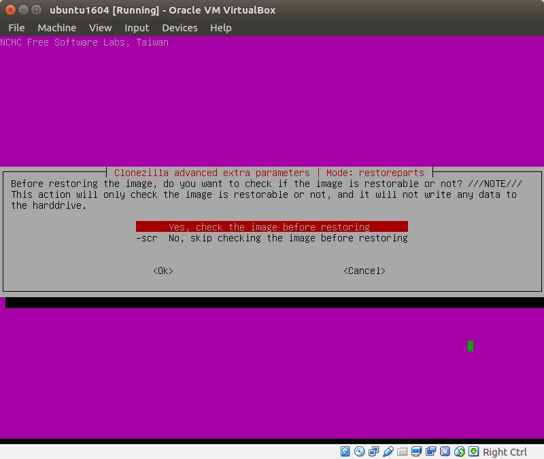Click the green arrow keyboard capture icon
The width and height of the screenshot is (544, 459).
pos(473,452)
